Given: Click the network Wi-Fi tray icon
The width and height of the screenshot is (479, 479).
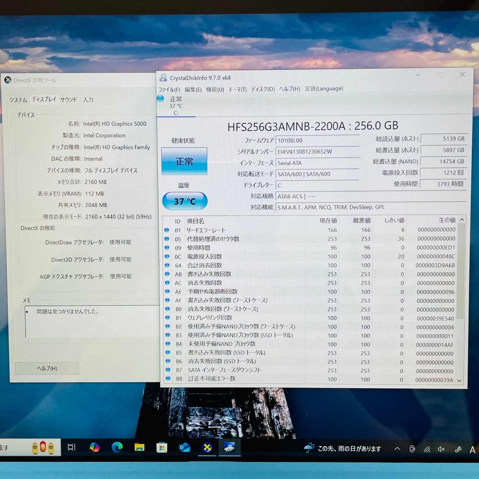Looking at the screenshot, I should click(x=427, y=449).
